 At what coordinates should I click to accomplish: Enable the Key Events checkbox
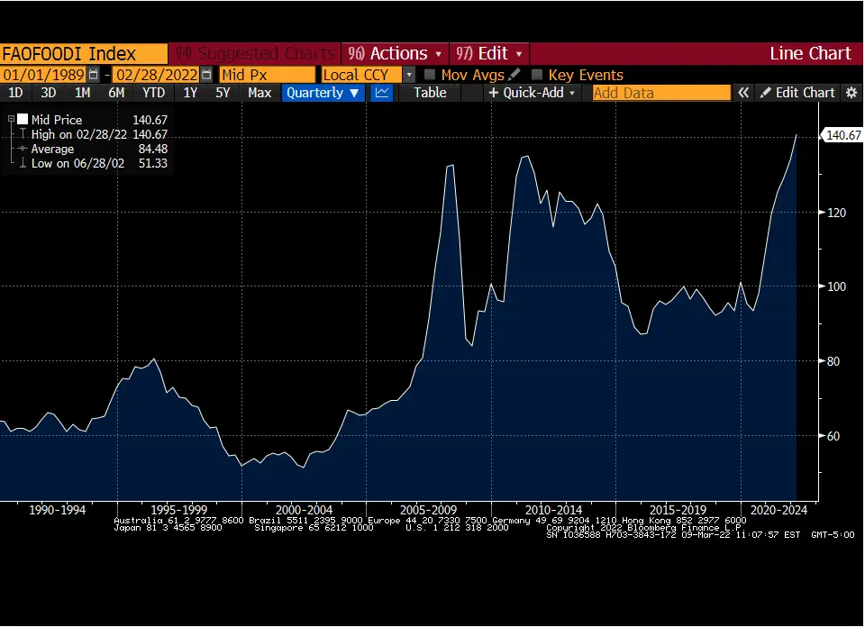[x=536, y=75]
